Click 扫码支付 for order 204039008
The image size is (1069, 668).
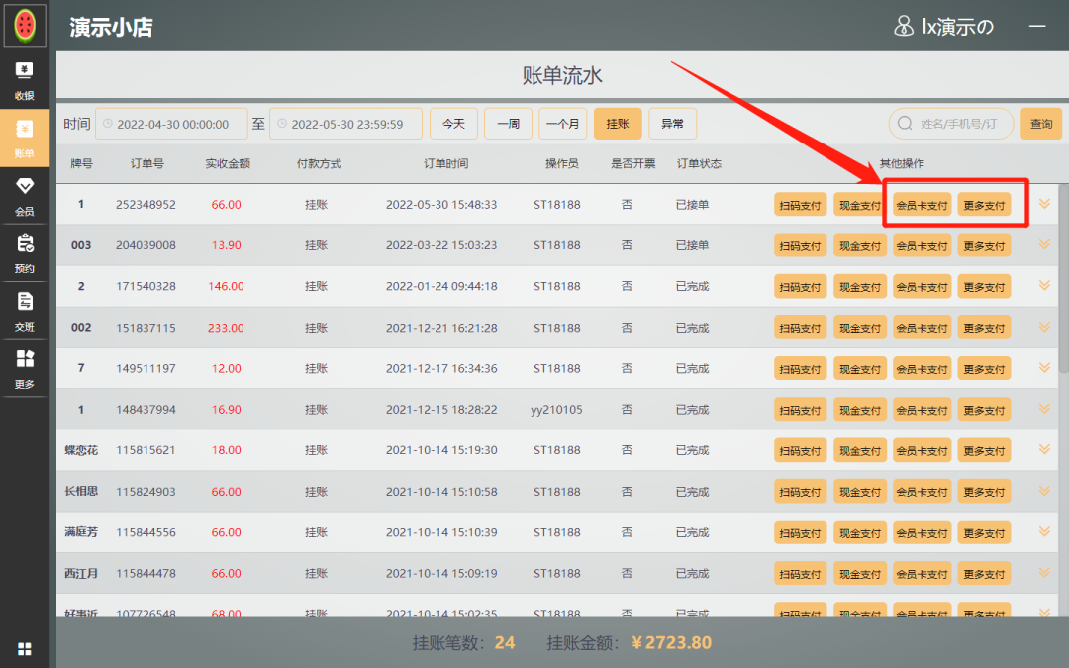point(800,245)
